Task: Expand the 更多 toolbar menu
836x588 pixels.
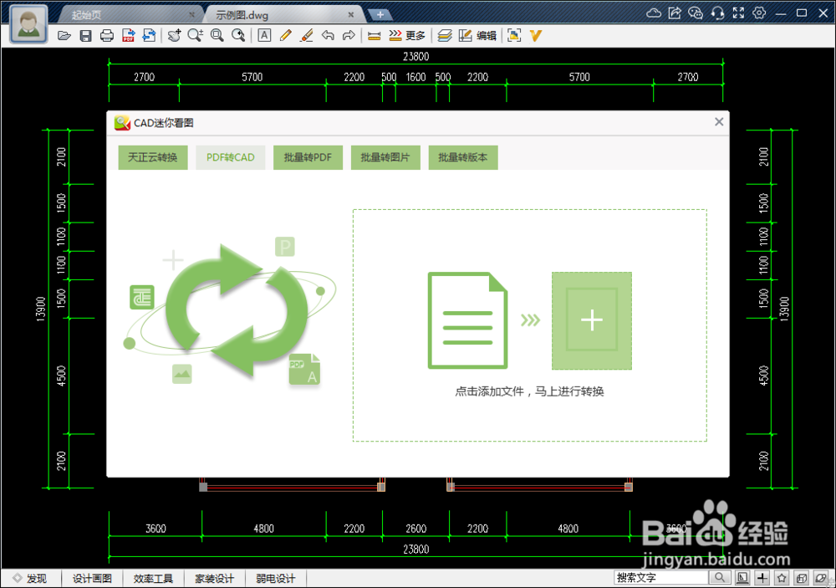Action: (411, 35)
